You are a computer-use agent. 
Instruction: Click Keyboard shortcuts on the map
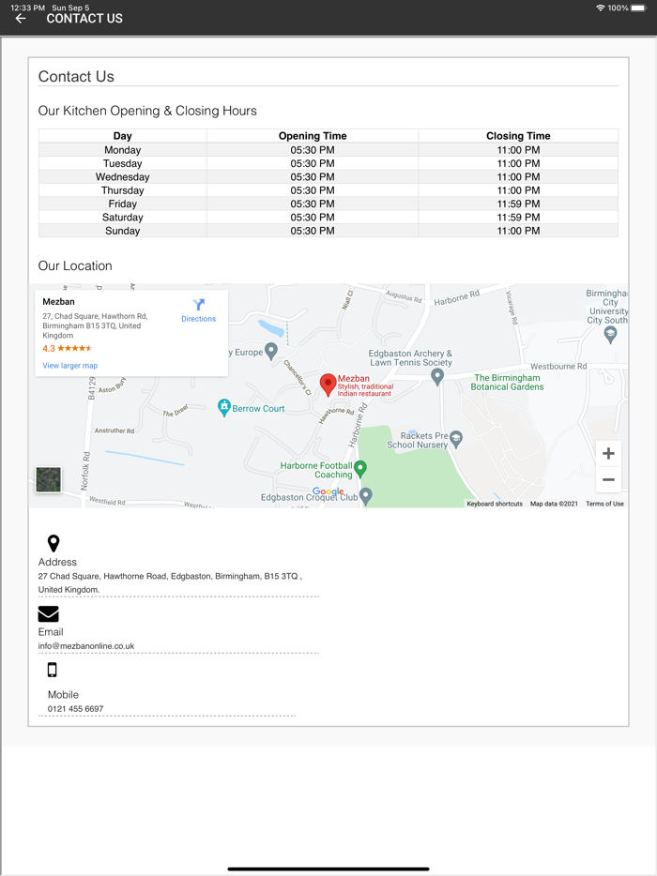pyautogui.click(x=495, y=505)
